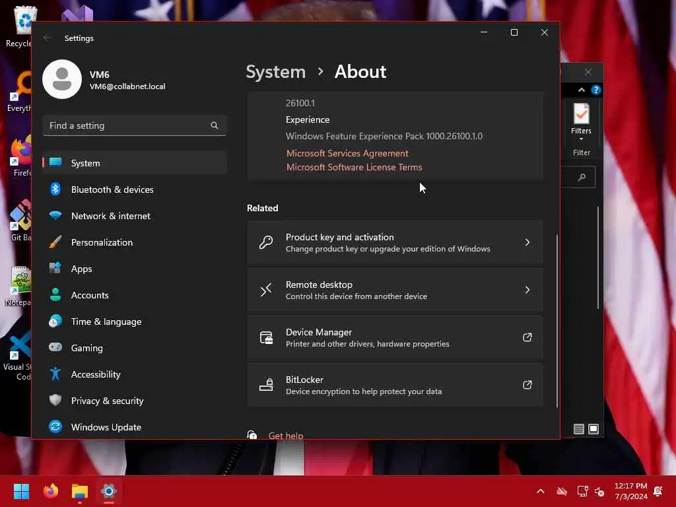This screenshot has width=676, height=507.
Task: Click the Settings gear on the taskbar
Action: click(109, 491)
